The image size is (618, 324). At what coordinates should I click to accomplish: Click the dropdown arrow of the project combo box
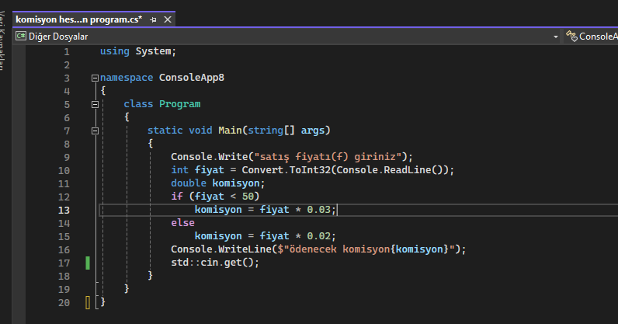(556, 37)
